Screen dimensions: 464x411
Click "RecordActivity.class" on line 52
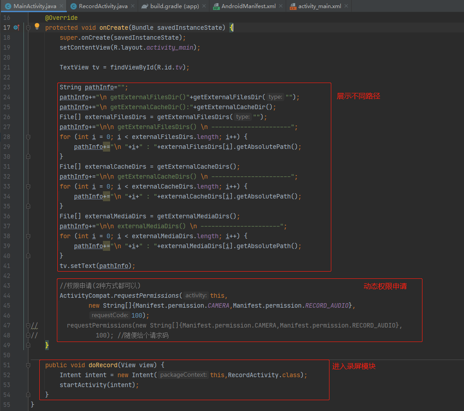point(264,375)
